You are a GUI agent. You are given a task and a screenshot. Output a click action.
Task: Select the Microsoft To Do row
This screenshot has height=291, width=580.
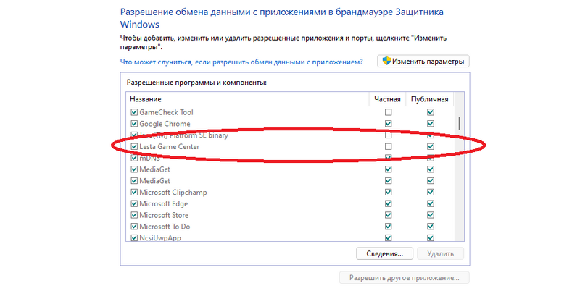(x=289, y=227)
